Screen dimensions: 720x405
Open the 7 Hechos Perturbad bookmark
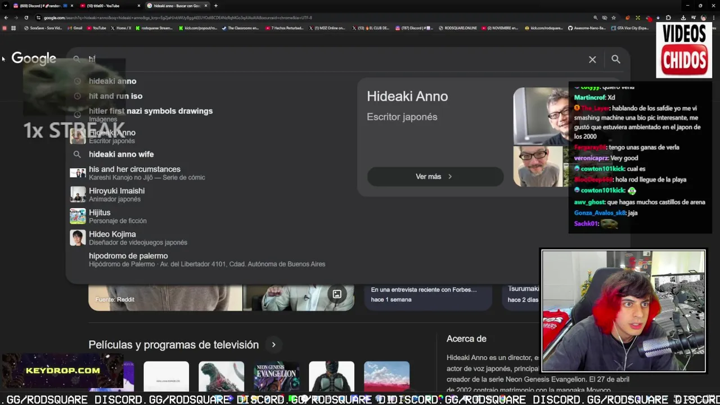[x=283, y=28]
